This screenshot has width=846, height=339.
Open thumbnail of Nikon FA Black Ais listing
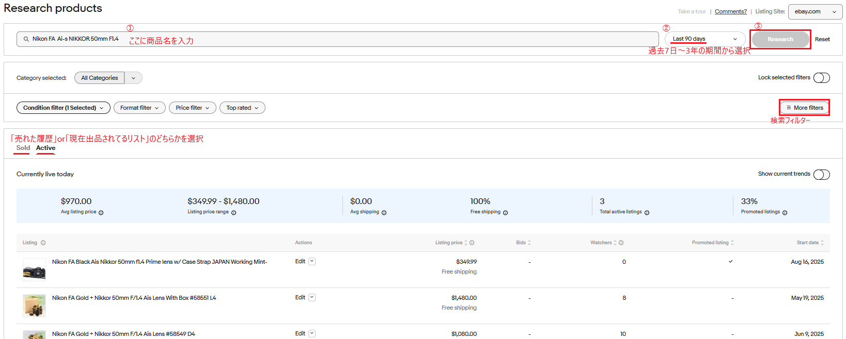(x=35, y=269)
